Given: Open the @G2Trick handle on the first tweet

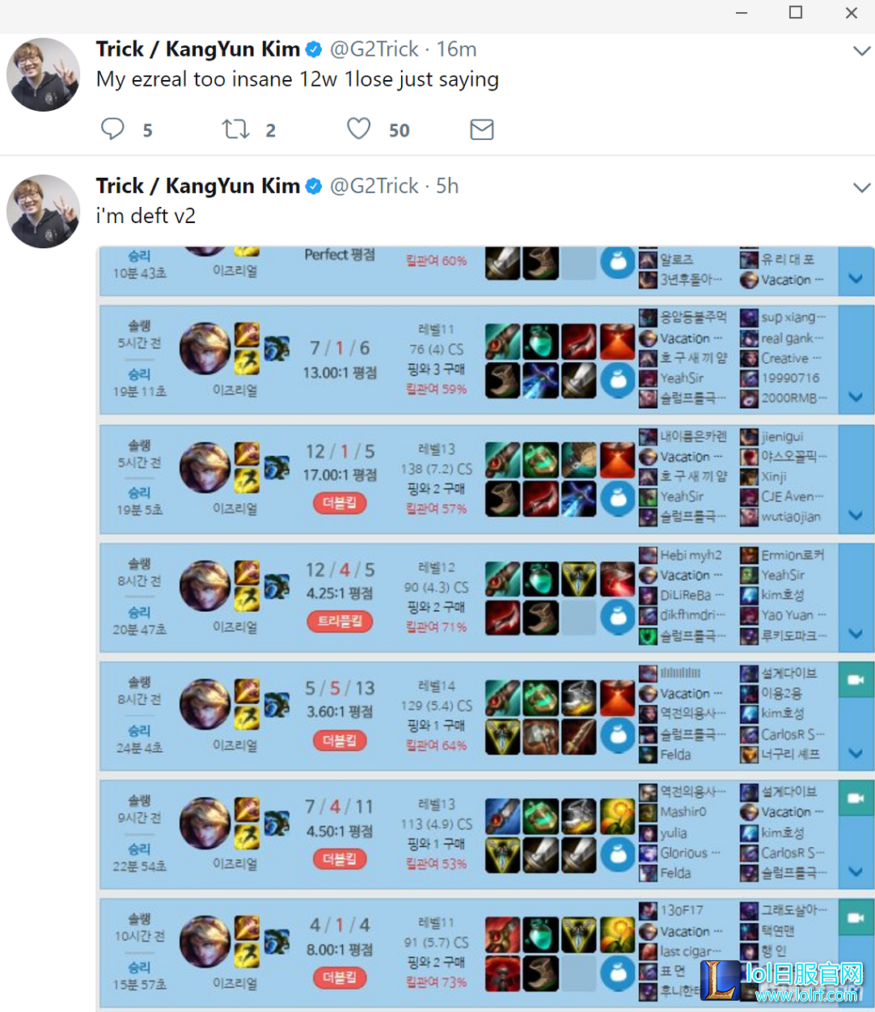Looking at the screenshot, I should (374, 49).
